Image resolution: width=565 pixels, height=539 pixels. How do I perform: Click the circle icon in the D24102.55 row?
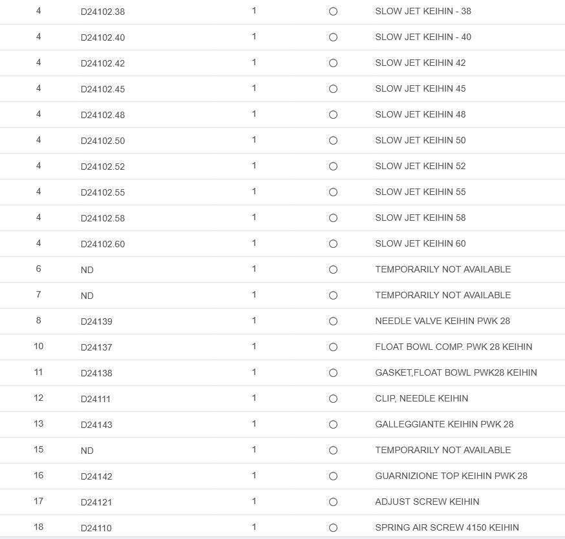coord(333,192)
